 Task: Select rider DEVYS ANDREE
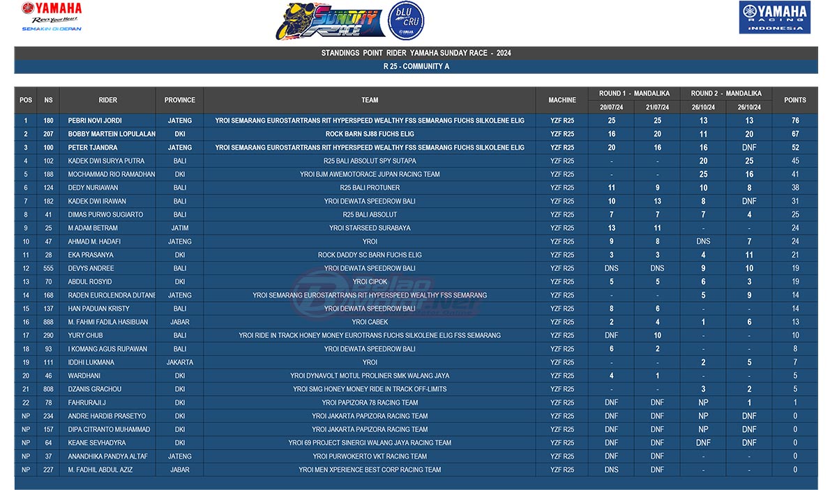click(x=91, y=268)
